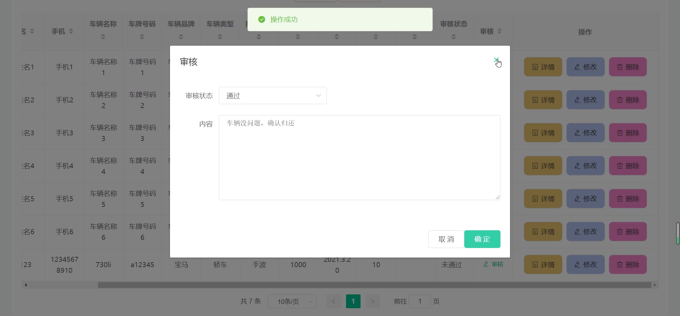Image resolution: width=680 pixels, height=316 pixels.
Task: Sort the table by 审核状态 column
Action: (453, 36)
